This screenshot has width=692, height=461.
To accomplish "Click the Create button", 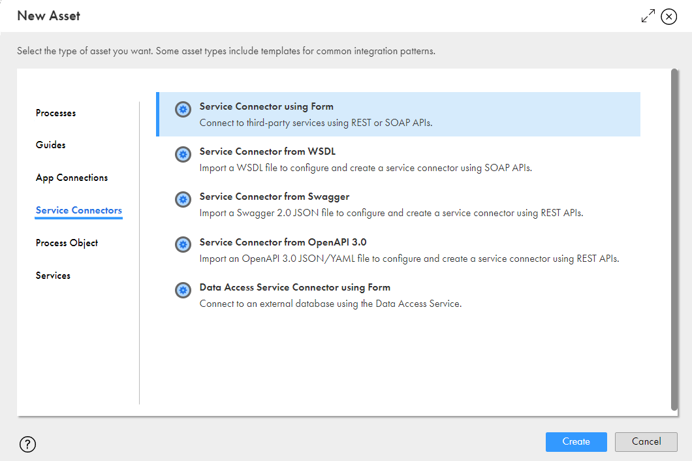I will point(576,441).
